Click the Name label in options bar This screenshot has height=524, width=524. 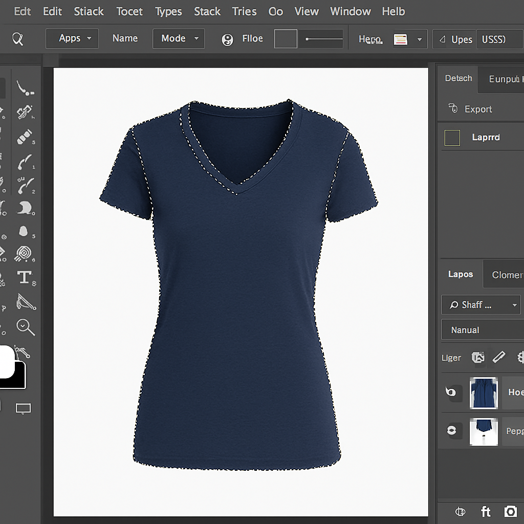tap(125, 38)
